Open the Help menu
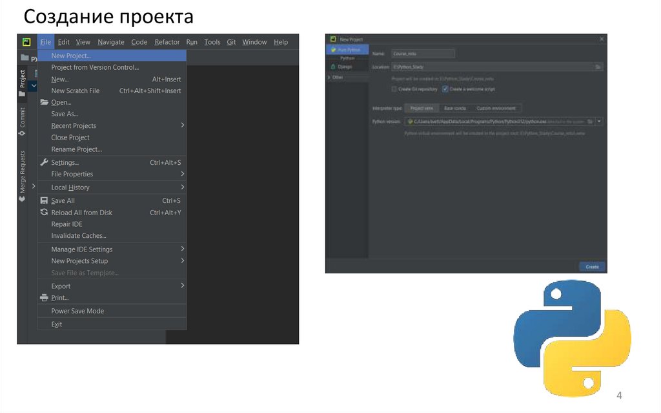The height and width of the screenshot is (413, 661). click(281, 42)
